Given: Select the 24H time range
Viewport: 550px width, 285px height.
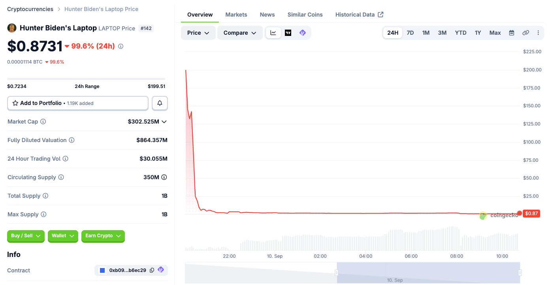Looking at the screenshot, I should [393, 33].
